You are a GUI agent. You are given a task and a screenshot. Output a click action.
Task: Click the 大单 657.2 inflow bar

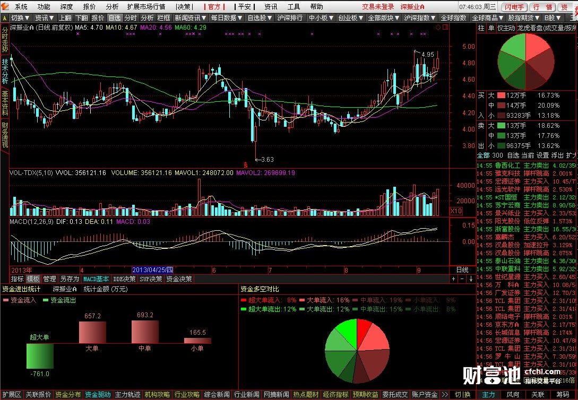[x=92, y=332]
